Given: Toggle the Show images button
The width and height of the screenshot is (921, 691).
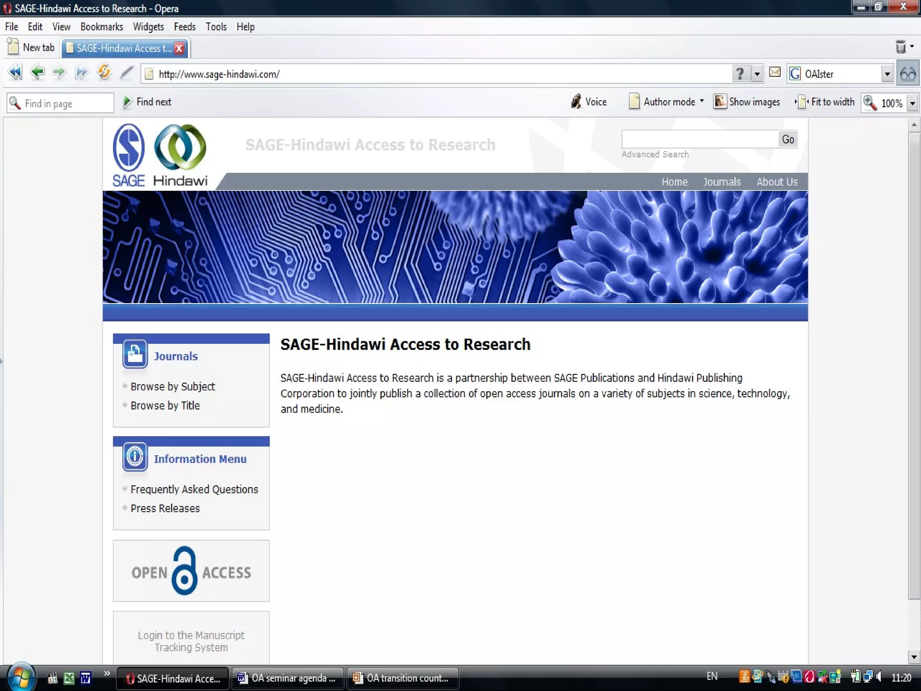Looking at the screenshot, I should 747,102.
